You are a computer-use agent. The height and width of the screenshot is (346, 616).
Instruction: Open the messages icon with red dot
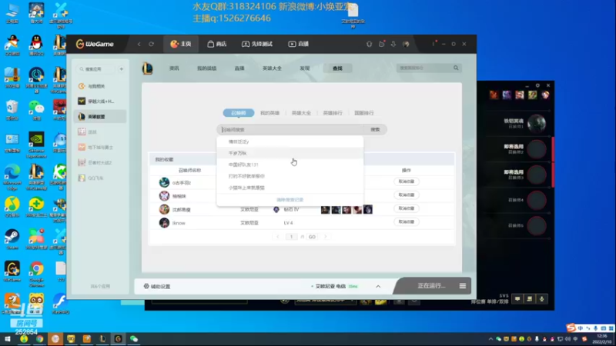coord(381,44)
